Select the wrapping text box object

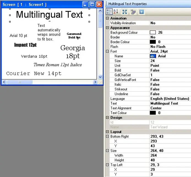pyautogui.click(x=49, y=32)
